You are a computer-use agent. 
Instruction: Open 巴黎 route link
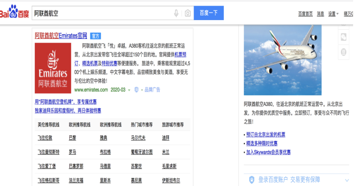[x=72, y=138]
